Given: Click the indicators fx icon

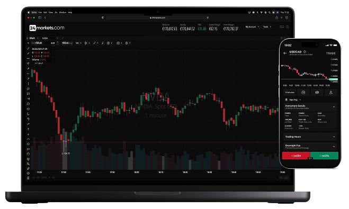Looking at the screenshot, I should (x=103, y=43).
